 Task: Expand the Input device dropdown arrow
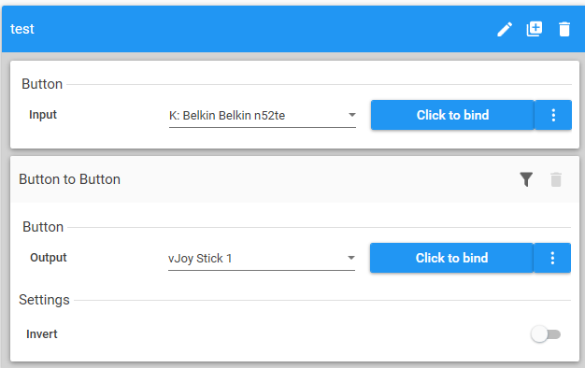click(351, 115)
